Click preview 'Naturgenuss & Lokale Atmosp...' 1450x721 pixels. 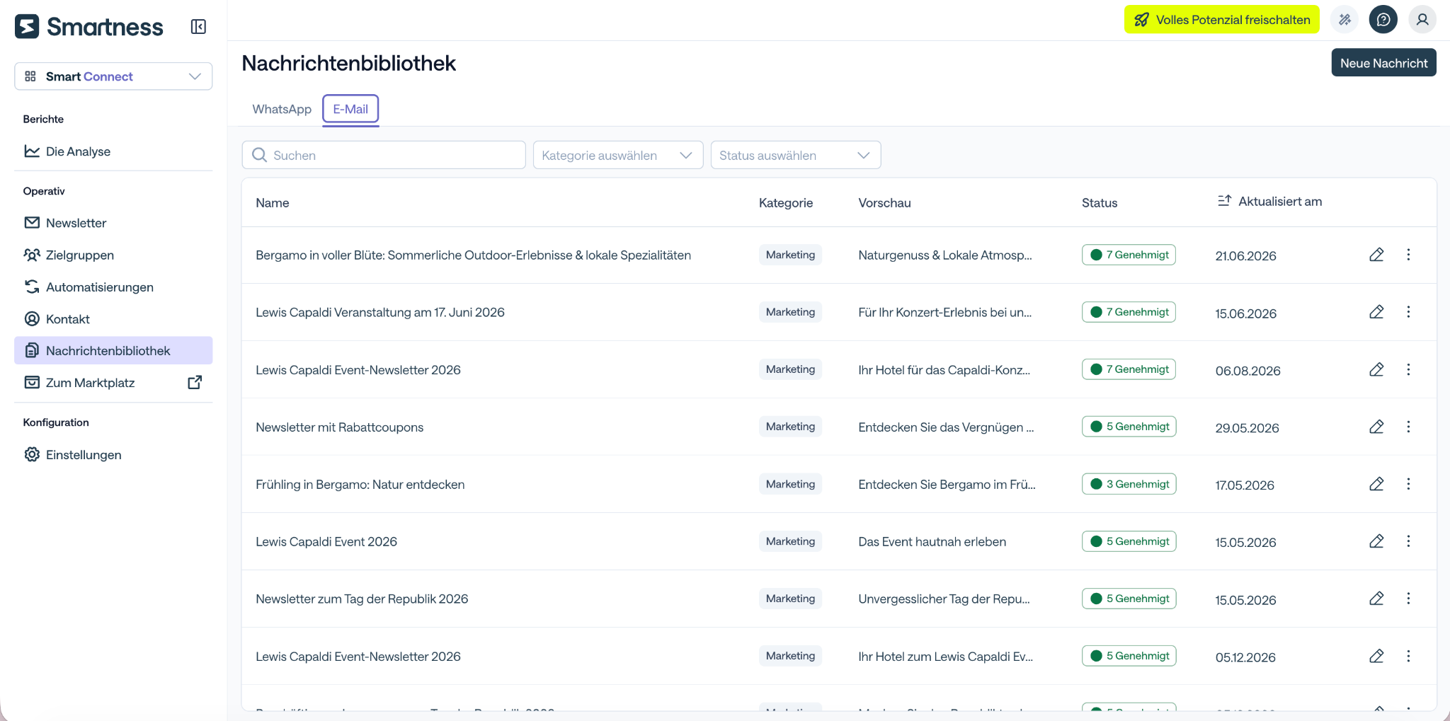click(x=945, y=255)
